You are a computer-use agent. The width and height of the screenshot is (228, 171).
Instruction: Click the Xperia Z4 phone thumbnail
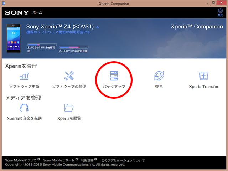(x=14, y=38)
